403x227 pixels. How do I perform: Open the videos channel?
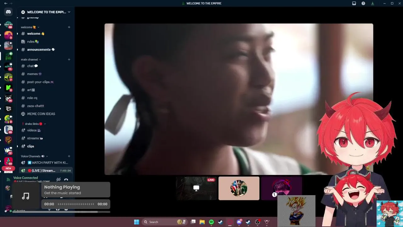pos(46,130)
